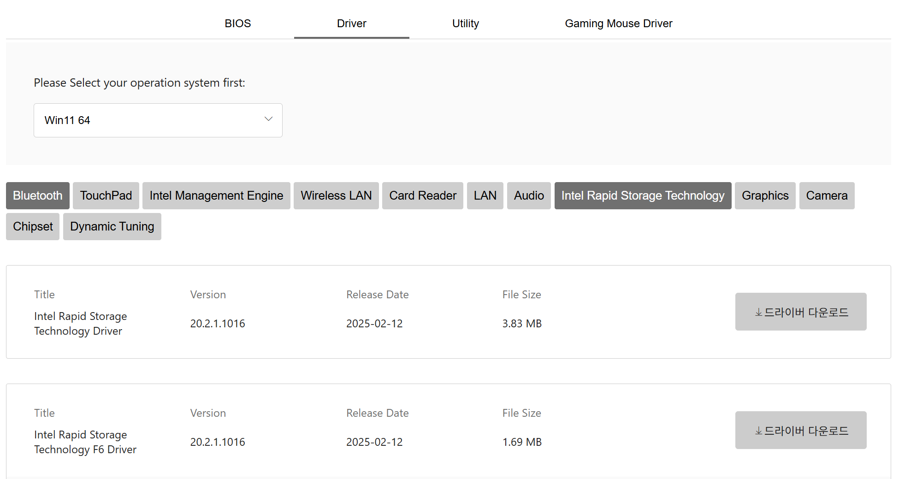Choose the Wireless LAN category
Image resolution: width=899 pixels, height=479 pixels.
pyautogui.click(x=336, y=195)
